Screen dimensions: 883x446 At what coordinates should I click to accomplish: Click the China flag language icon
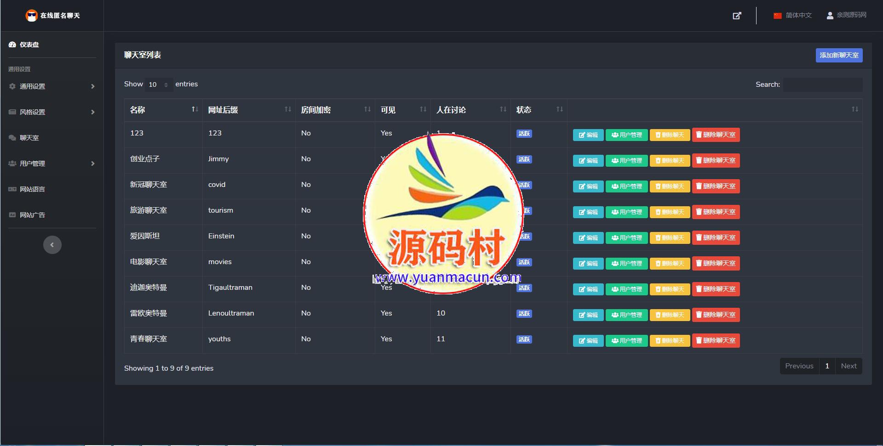point(777,16)
